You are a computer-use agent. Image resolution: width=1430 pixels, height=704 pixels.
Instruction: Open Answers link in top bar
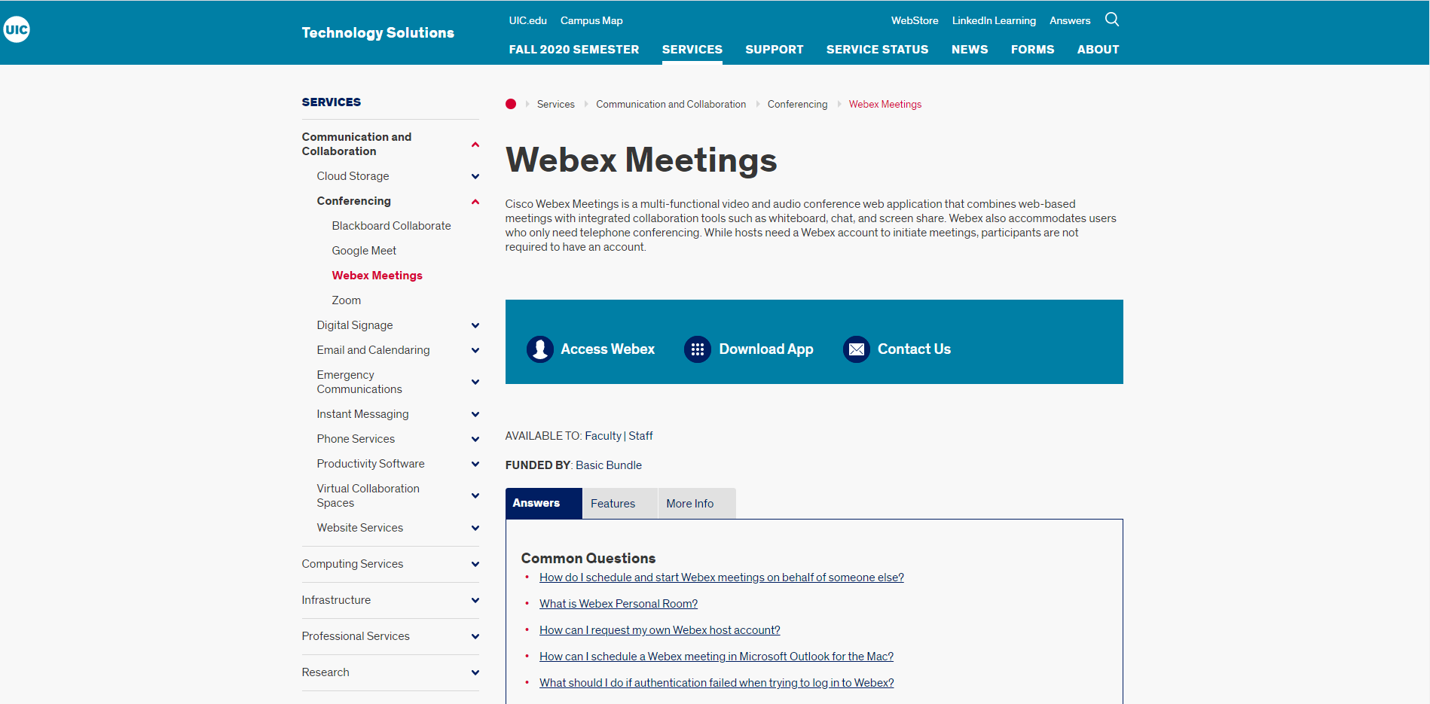[x=1070, y=20]
